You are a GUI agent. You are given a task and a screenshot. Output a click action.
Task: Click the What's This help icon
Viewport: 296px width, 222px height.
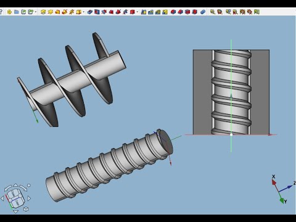(x=1, y=12)
